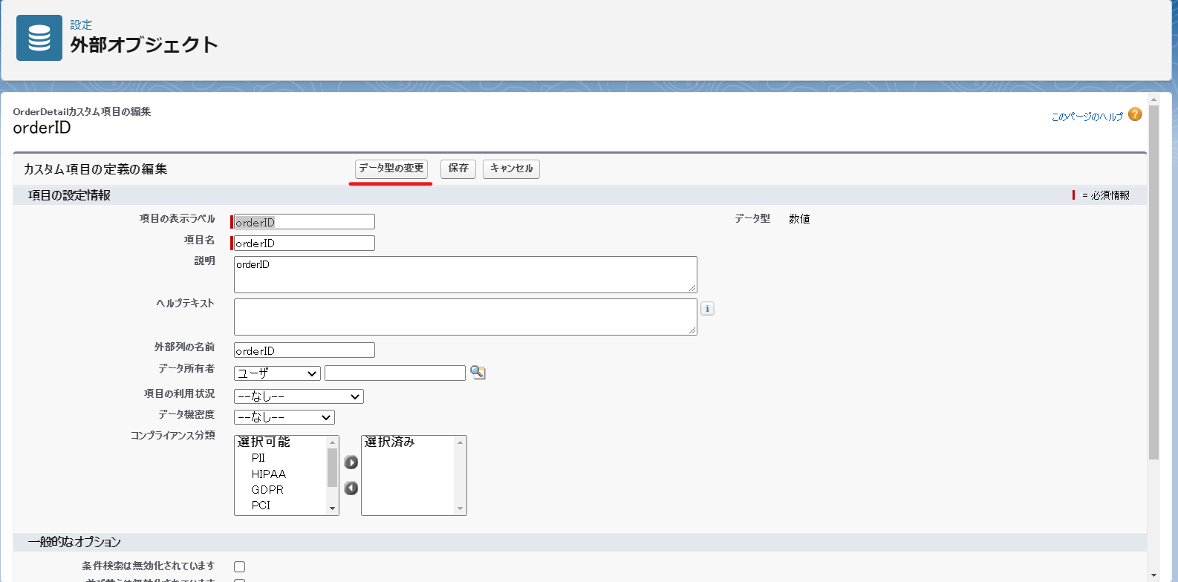
Task: Click the available list scroll down arrow
Action: pos(333,509)
